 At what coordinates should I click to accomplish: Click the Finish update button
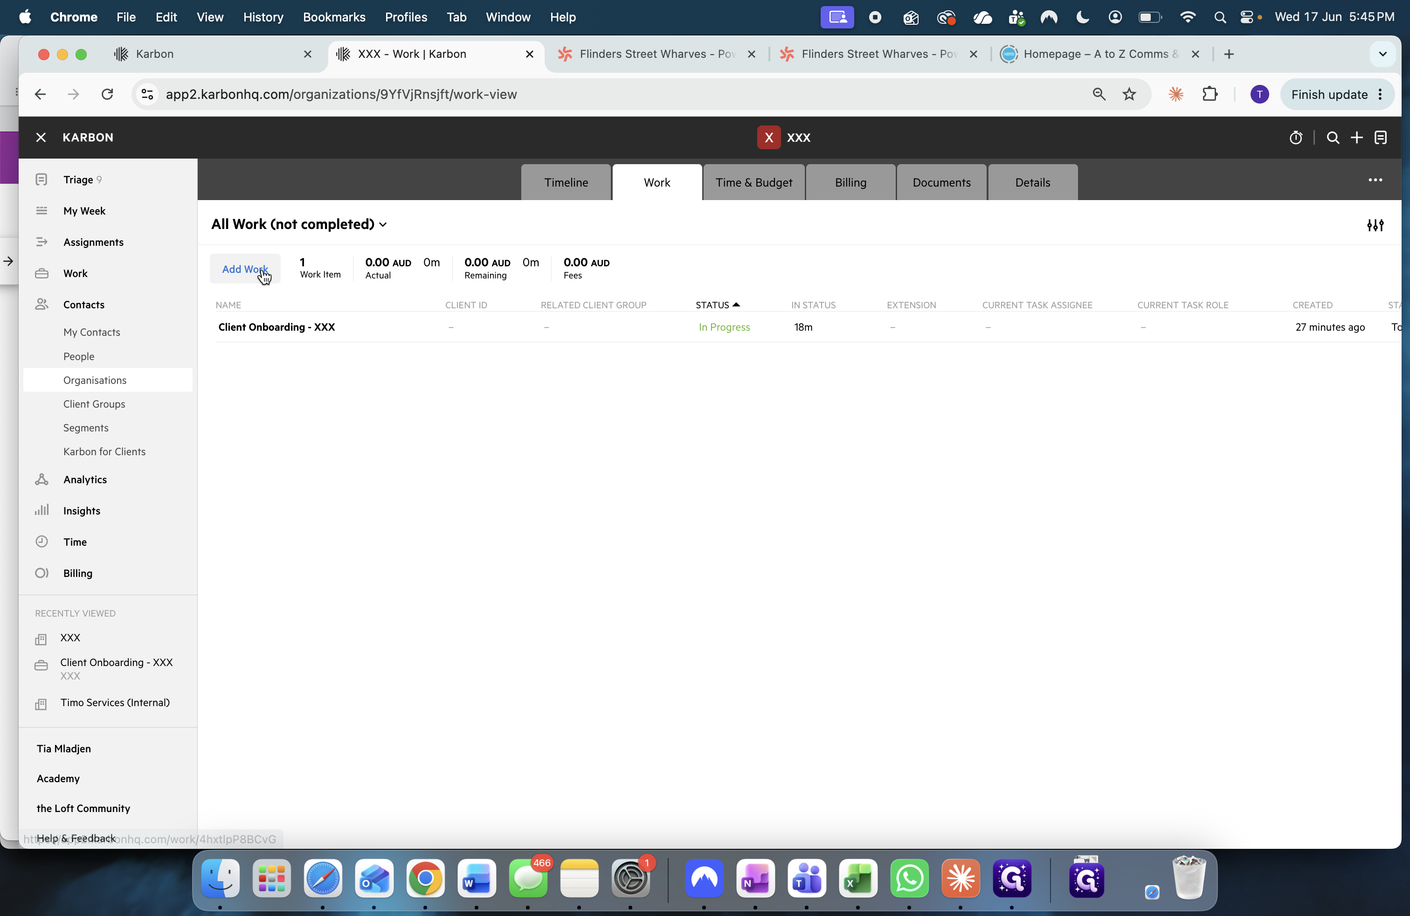[x=1336, y=94]
